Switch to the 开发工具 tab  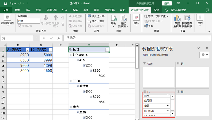tap(109, 10)
